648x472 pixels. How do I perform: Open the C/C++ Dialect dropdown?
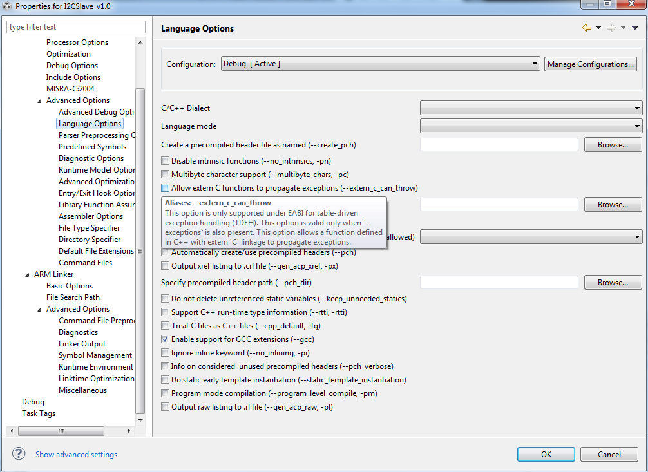pos(531,108)
